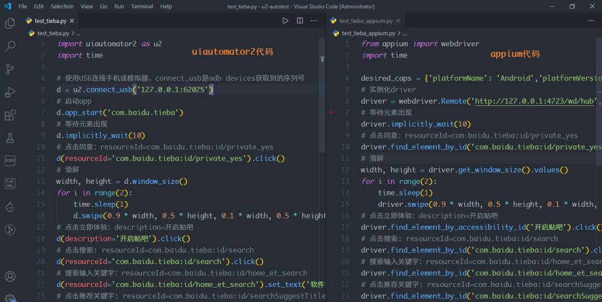Click driver.swipe call on line 15
The image size is (602, 302).
[x=403, y=204]
